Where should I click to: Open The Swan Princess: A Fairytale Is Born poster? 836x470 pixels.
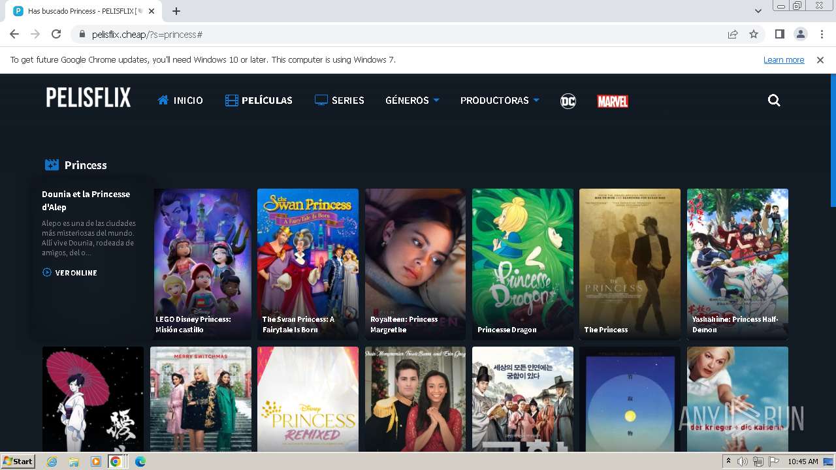pos(308,264)
